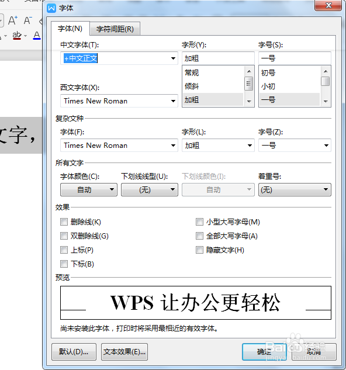The height and width of the screenshot is (370, 346).
Task: Select 加粗 in the font style list
Action: 213,99
